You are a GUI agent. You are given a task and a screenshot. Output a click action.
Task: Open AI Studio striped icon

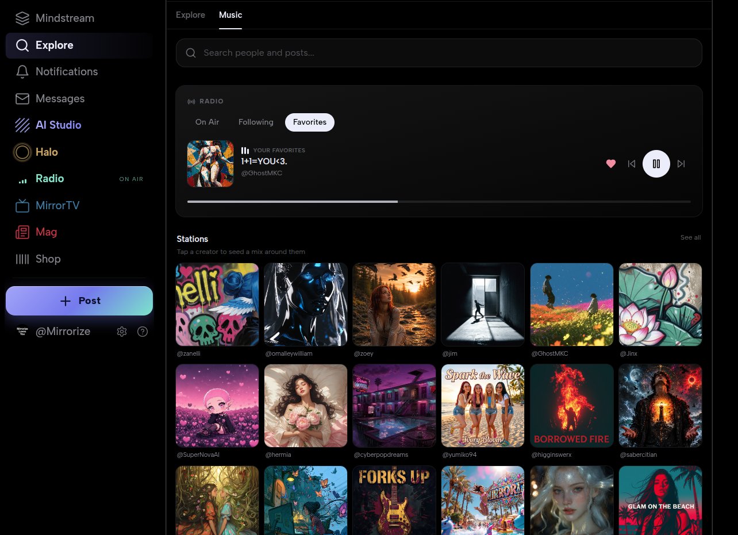pyautogui.click(x=22, y=125)
